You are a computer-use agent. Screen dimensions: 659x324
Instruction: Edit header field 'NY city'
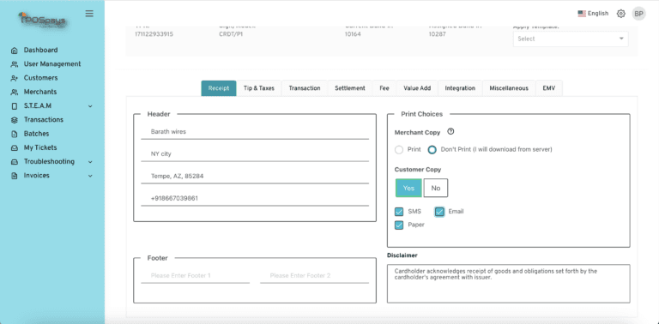click(255, 154)
